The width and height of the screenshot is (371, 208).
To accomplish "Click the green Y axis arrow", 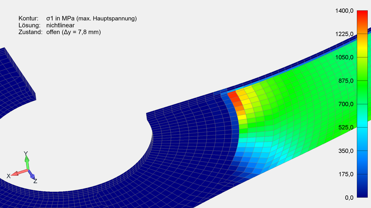I will 27,163.
